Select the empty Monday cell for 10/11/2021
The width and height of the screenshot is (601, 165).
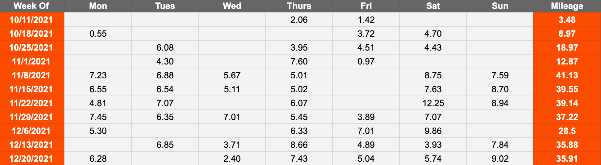98,20
